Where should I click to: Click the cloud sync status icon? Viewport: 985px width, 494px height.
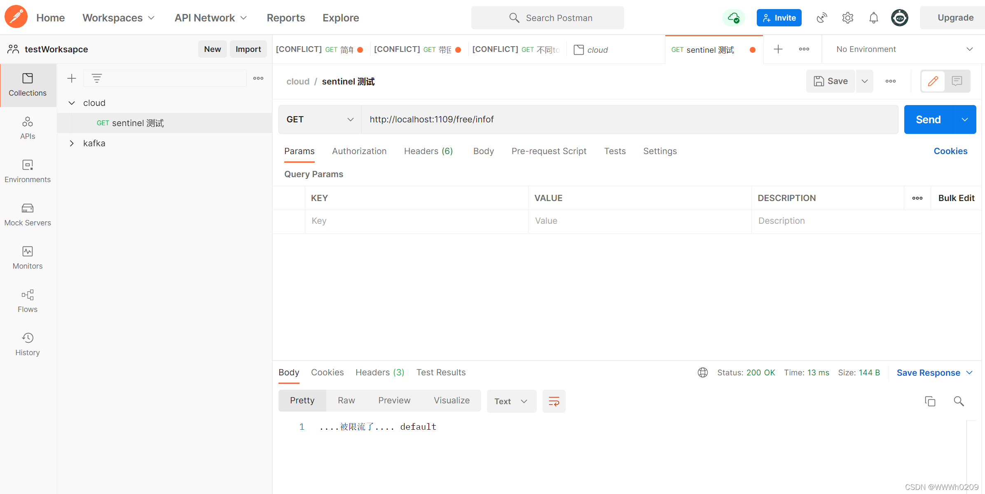(x=733, y=18)
